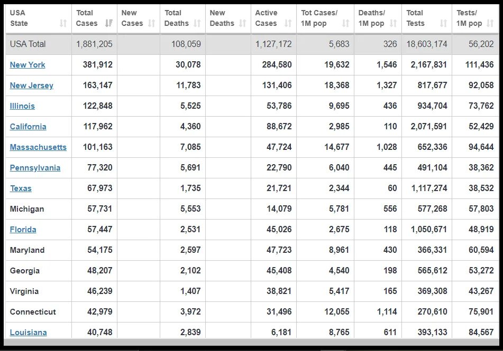Screen dimensions: 503x351
Task: Sort by Tot Cases/1M pop arrows icon
Action: point(345,23)
